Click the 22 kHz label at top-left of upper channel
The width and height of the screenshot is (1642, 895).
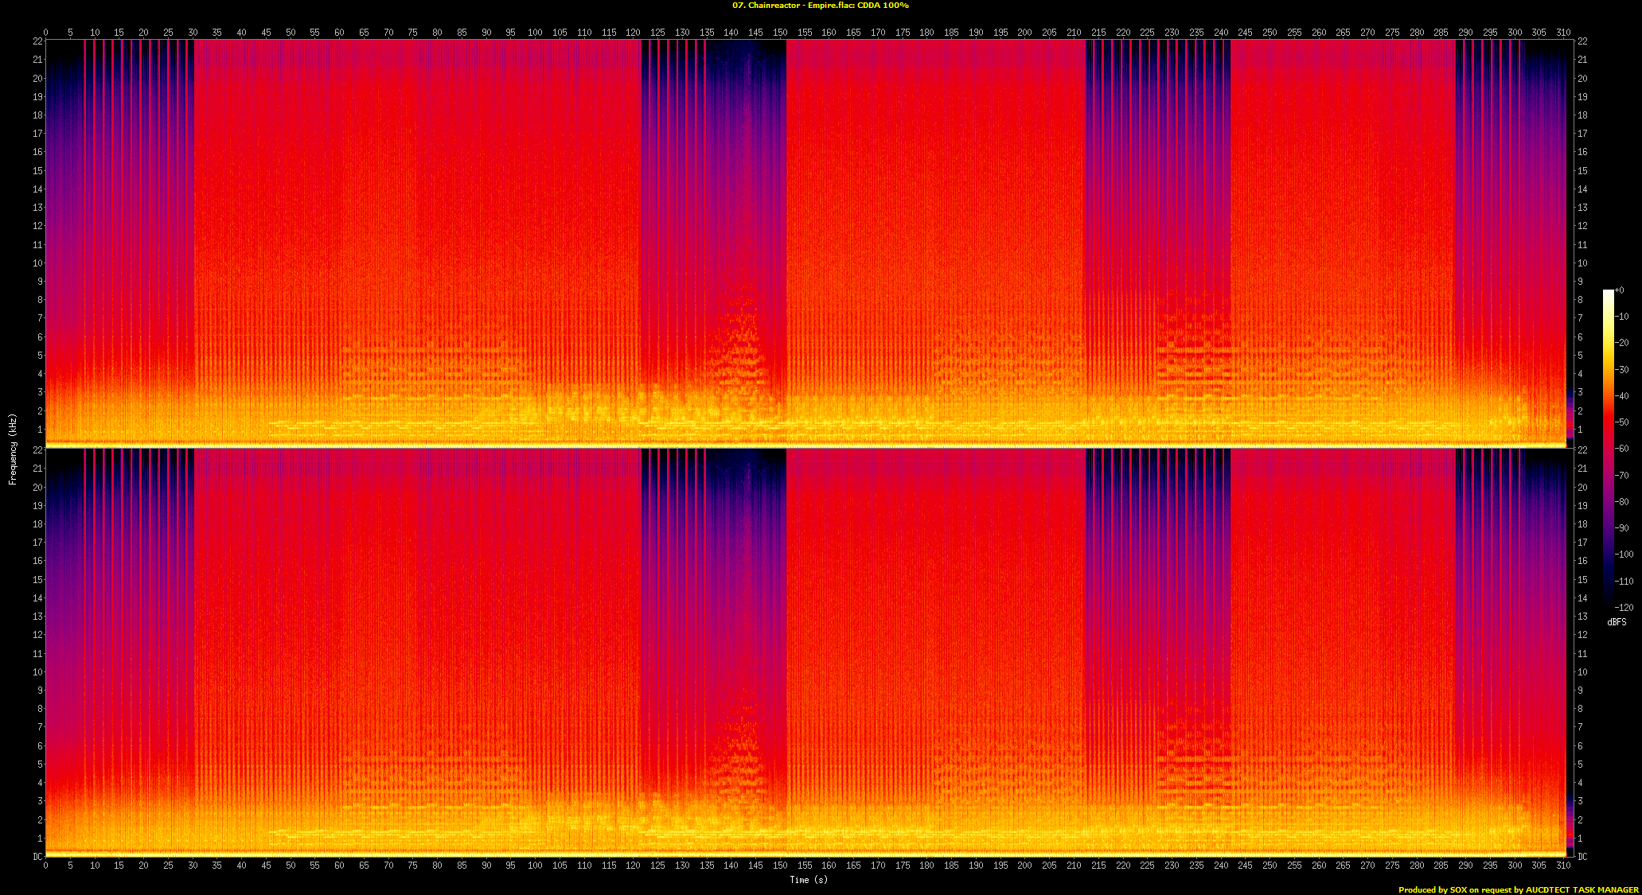point(37,41)
